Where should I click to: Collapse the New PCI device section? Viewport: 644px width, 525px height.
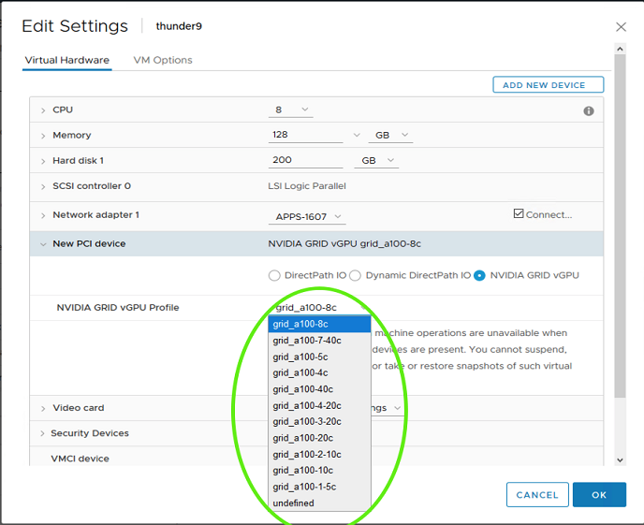(x=43, y=244)
